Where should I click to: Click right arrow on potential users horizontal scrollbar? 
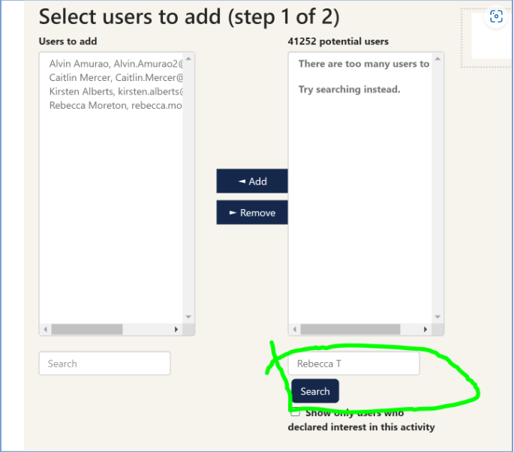(x=426, y=329)
